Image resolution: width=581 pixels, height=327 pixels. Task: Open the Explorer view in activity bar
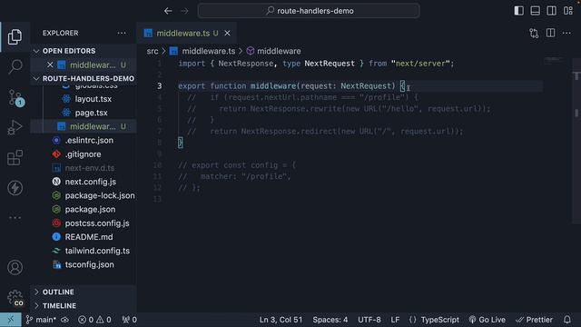click(15, 36)
